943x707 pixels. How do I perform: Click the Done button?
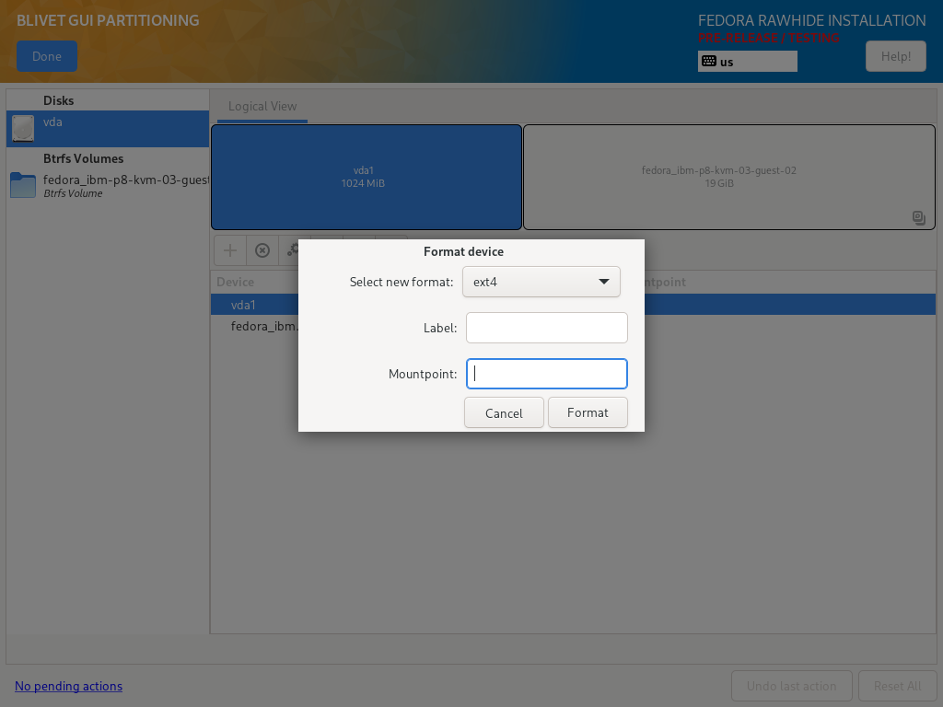point(47,56)
